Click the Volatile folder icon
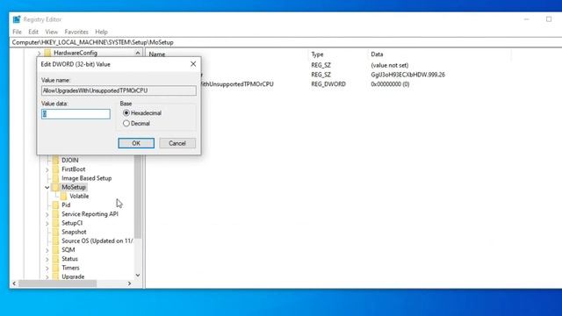The height and width of the screenshot is (316, 562). click(x=64, y=196)
